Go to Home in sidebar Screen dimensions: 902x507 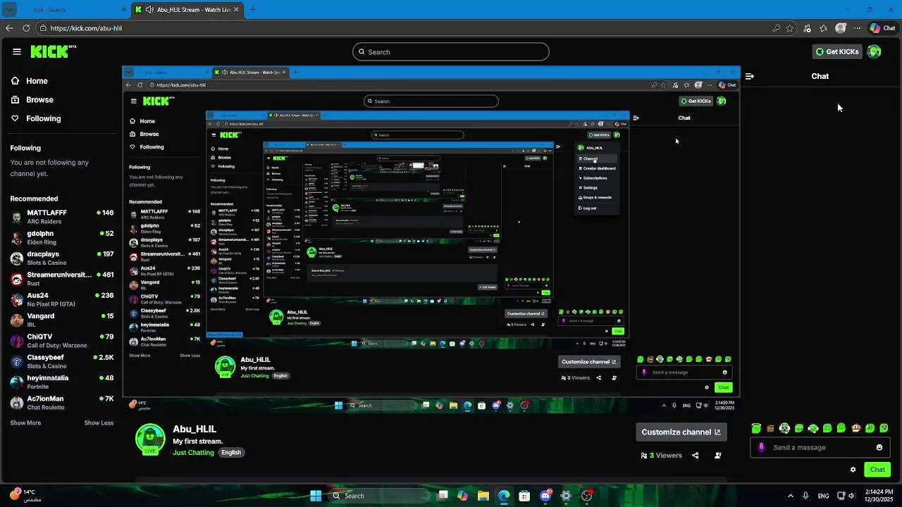(30, 81)
